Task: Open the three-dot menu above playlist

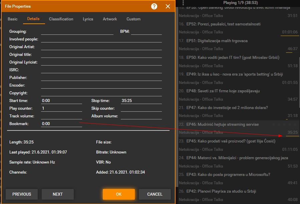Action: 183,3
